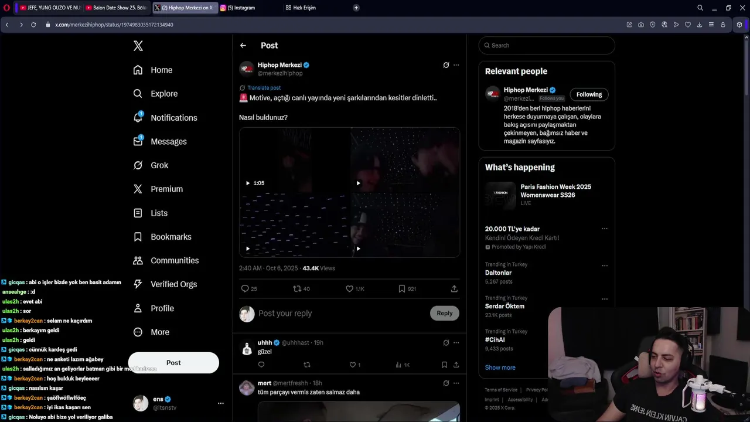Bookmark the post showing 921 bookmarks
Screen dimensions: 750x422
click(x=407, y=288)
